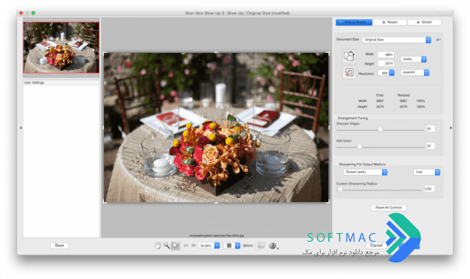The height and width of the screenshot is (279, 470).
Task: Collapse the right panel with the arrow
Action: tap(451, 128)
